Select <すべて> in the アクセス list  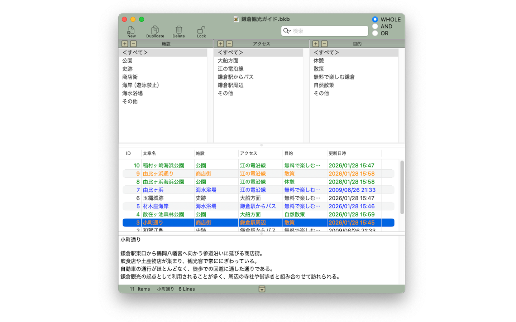click(x=259, y=53)
